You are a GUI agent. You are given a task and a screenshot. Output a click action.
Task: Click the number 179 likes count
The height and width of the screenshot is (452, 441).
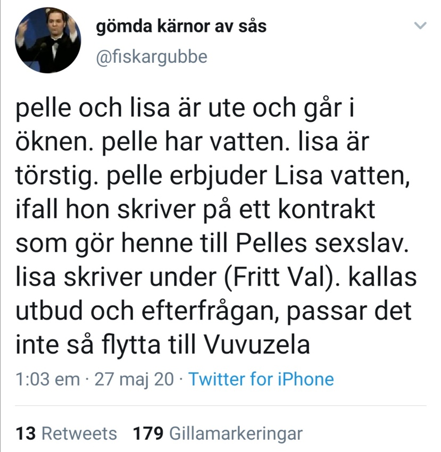point(147,433)
